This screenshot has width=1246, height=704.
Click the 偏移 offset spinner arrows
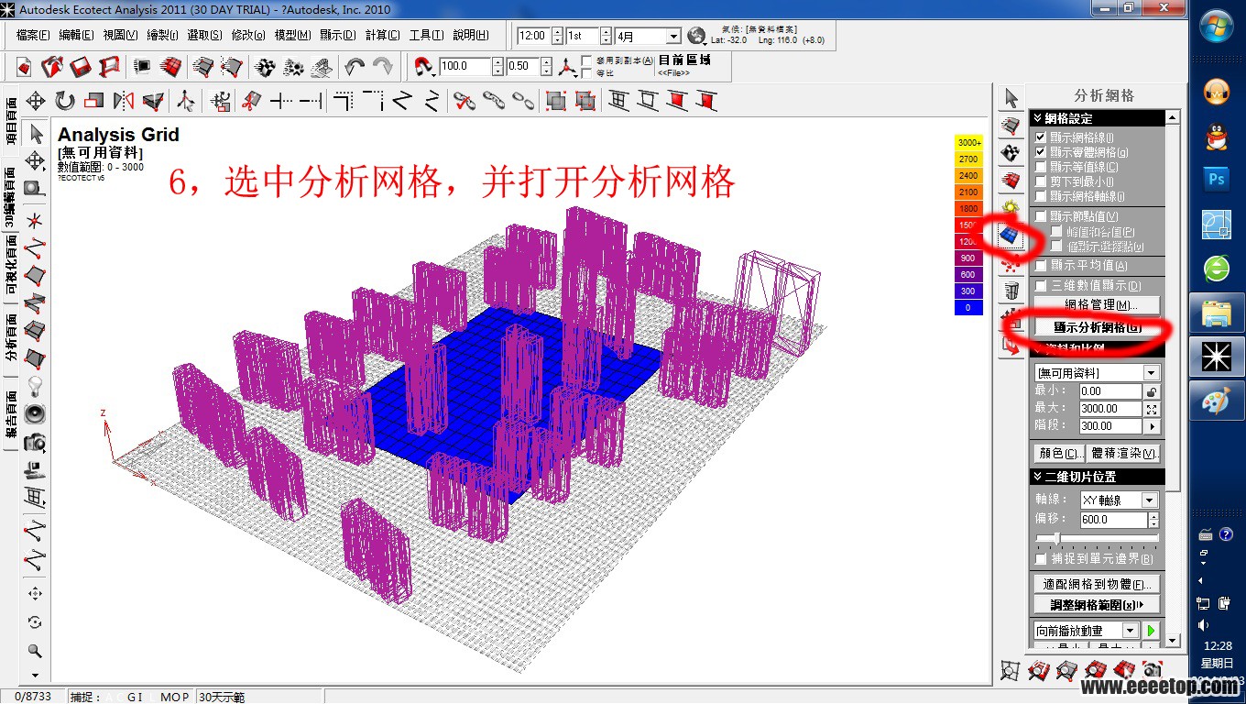pyautogui.click(x=1153, y=520)
